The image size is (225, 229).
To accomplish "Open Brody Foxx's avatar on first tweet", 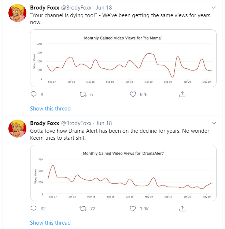I will 16,14.
